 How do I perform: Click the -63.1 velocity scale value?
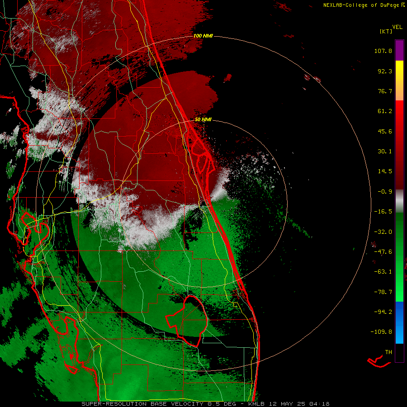(383, 272)
